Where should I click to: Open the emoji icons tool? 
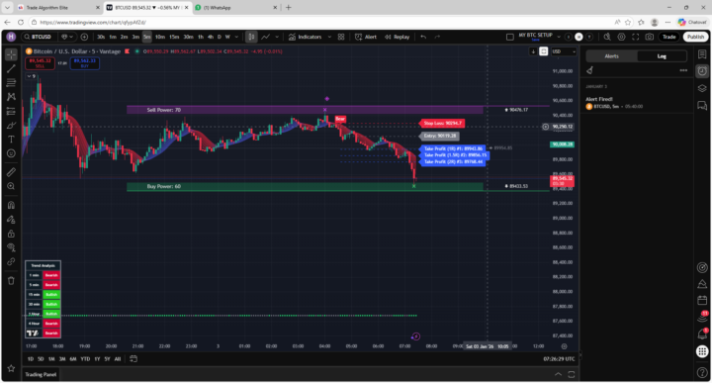[x=11, y=153]
